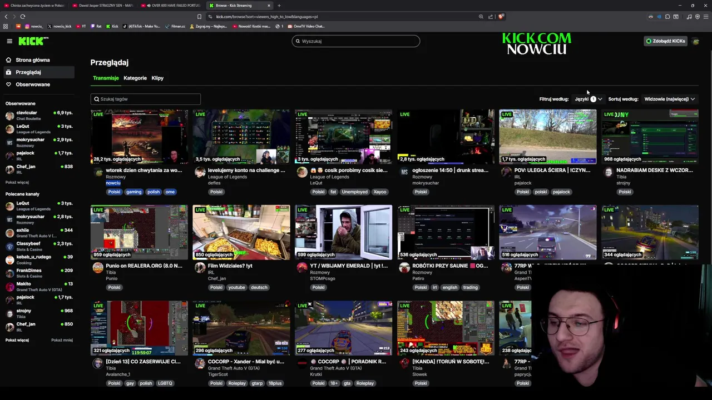Click the gtarp tag on TigerScot stream
The width and height of the screenshot is (712, 400).
pyautogui.click(x=257, y=383)
